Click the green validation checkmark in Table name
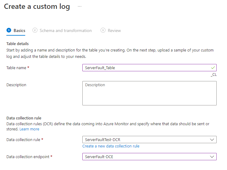This screenshot has width=227, height=170. (213, 68)
